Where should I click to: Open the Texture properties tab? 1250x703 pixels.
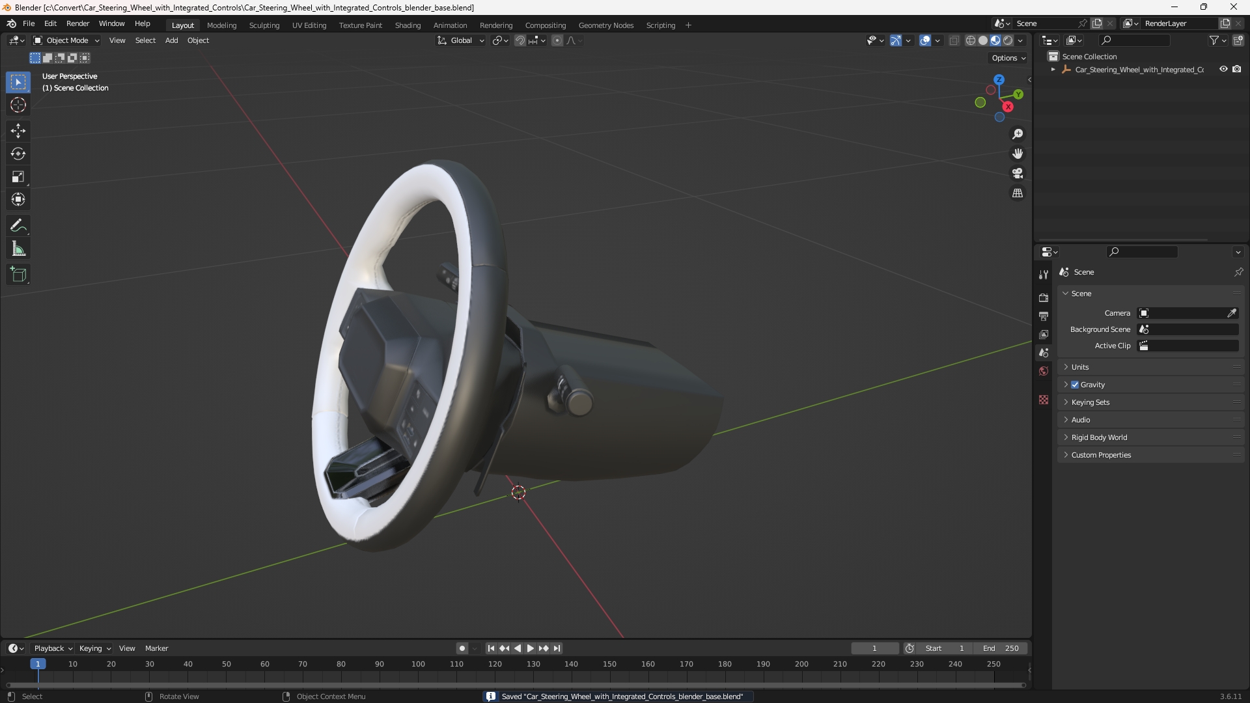coord(1044,400)
